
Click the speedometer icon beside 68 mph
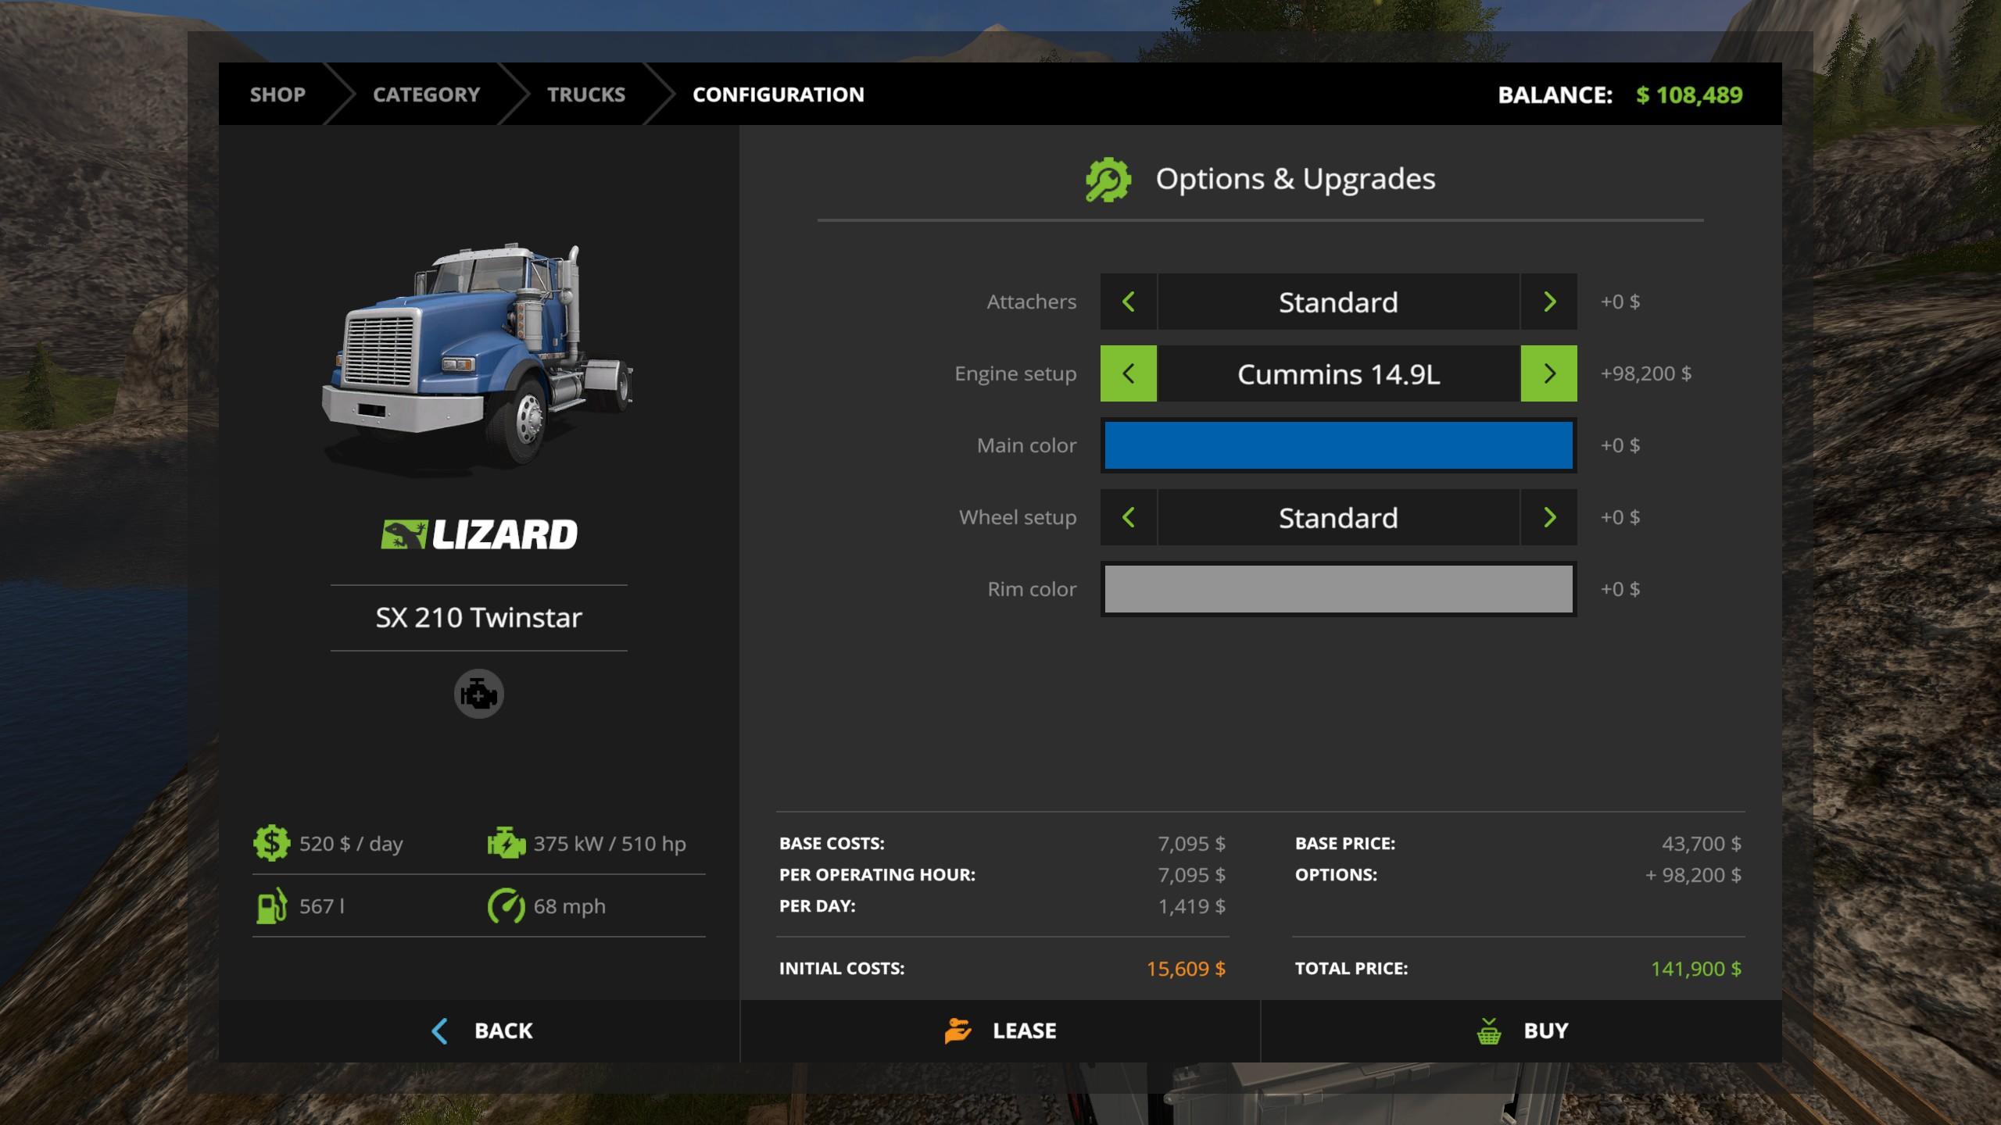(x=506, y=906)
